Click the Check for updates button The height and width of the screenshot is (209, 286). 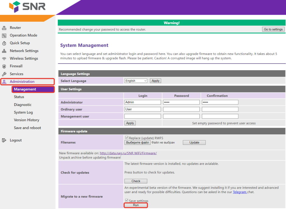click(136, 181)
